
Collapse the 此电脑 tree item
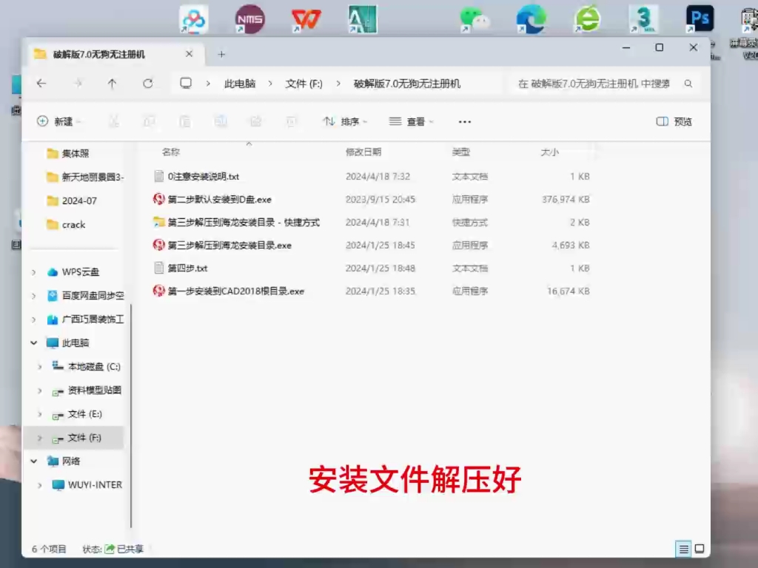point(33,342)
